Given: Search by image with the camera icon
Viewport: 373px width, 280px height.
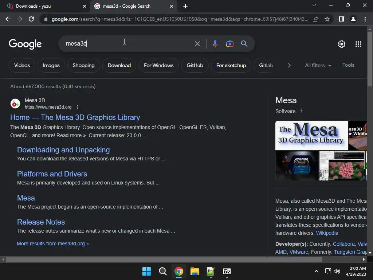Looking at the screenshot, I should click(x=229, y=44).
